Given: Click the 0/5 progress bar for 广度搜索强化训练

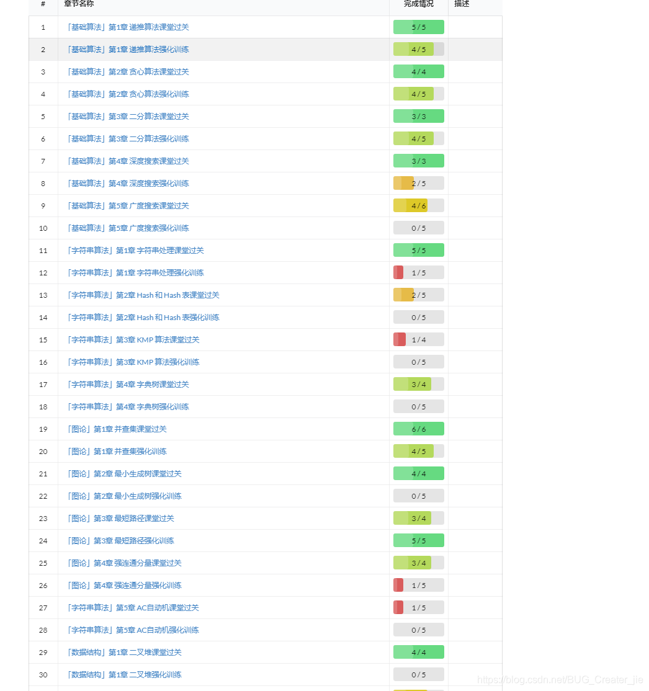Looking at the screenshot, I should pyautogui.click(x=419, y=228).
